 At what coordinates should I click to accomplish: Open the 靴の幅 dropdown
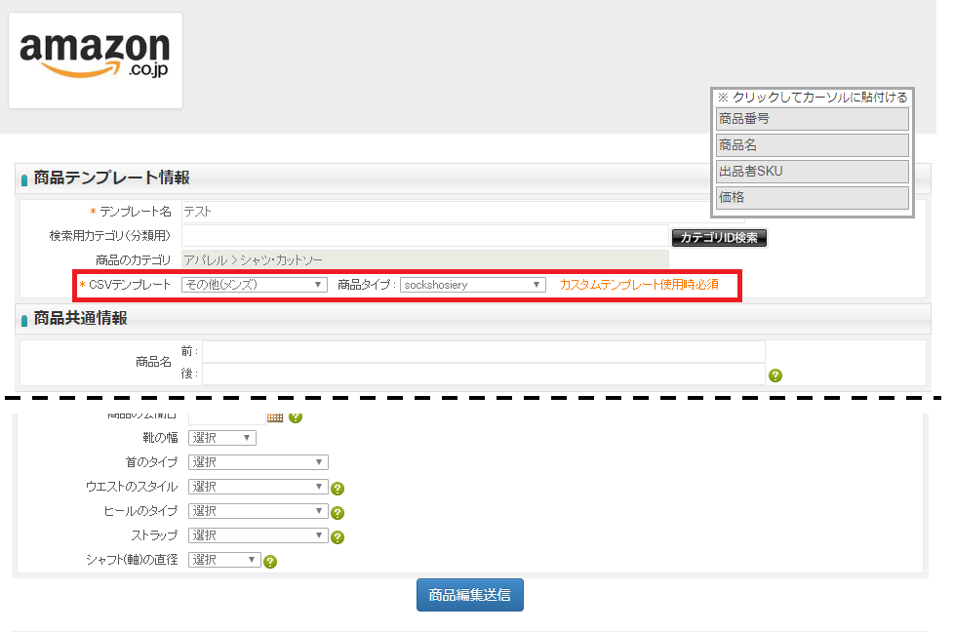221,438
